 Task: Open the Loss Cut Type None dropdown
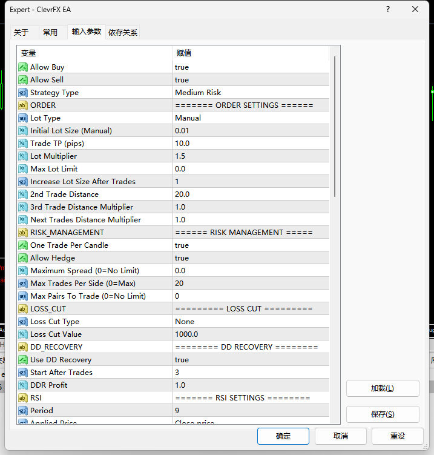(x=251, y=322)
